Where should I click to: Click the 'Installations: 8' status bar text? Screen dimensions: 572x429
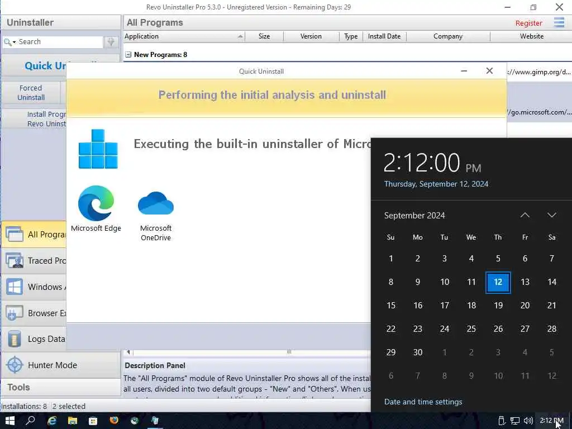[24, 406]
